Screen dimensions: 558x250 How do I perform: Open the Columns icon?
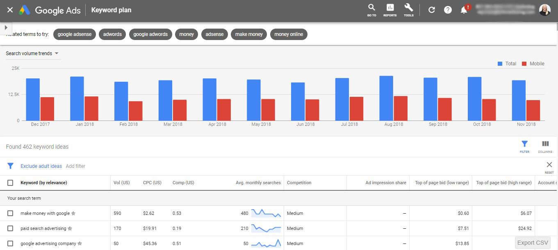click(545, 147)
